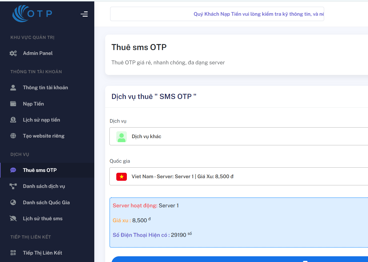Click the THÔNG TIN TÀI KHOẢN section label
Screen dimensions: 368x262
coord(36,72)
